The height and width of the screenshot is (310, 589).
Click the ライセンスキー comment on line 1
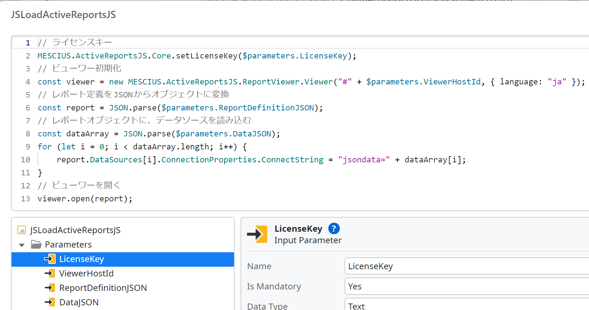(x=75, y=43)
